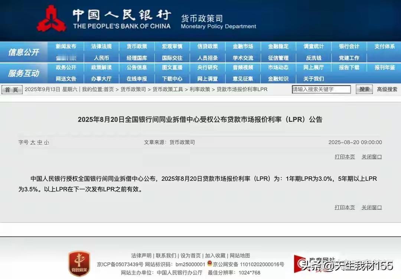Open the 支付体系 menu item
The image size is (401, 279).
[x=385, y=46]
